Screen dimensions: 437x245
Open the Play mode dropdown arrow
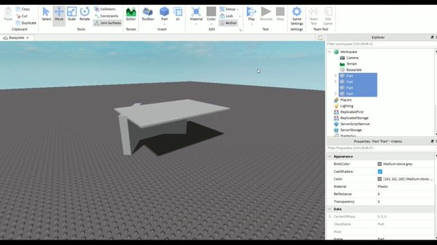pyautogui.click(x=251, y=24)
